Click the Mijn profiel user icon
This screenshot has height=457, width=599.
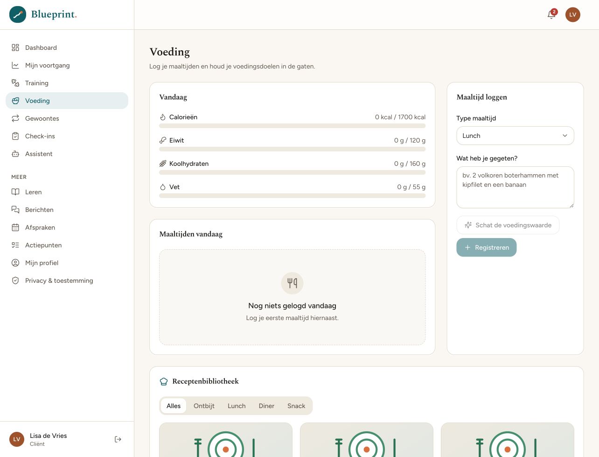[x=15, y=263]
